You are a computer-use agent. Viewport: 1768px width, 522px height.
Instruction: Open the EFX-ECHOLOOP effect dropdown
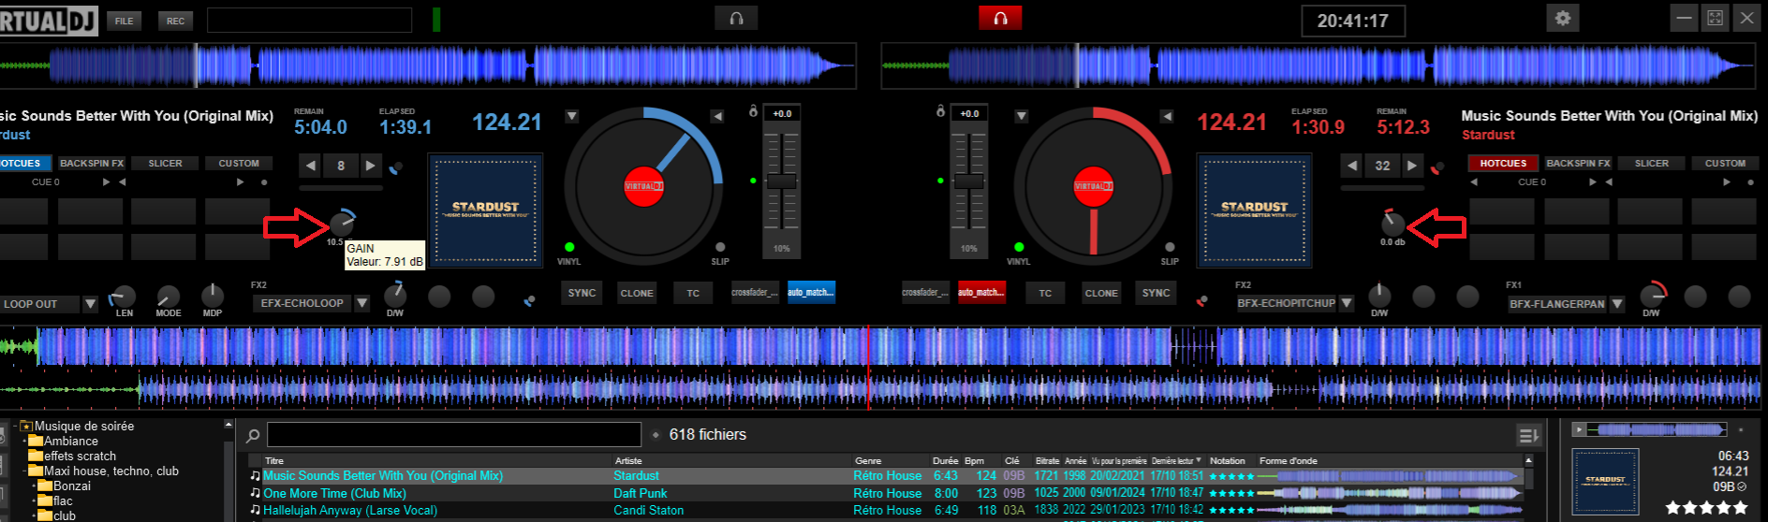pyautogui.click(x=361, y=303)
